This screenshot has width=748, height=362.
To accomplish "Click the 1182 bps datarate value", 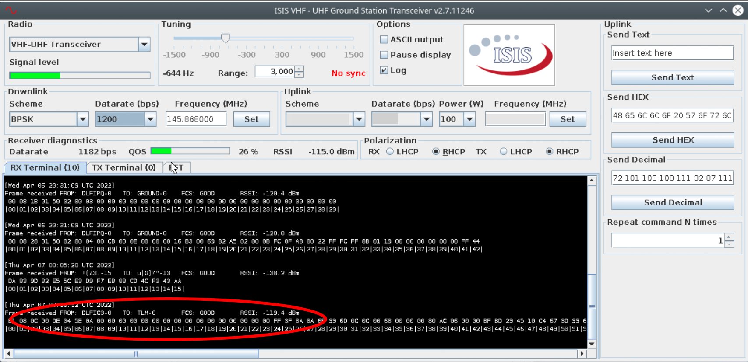I will (x=97, y=151).
